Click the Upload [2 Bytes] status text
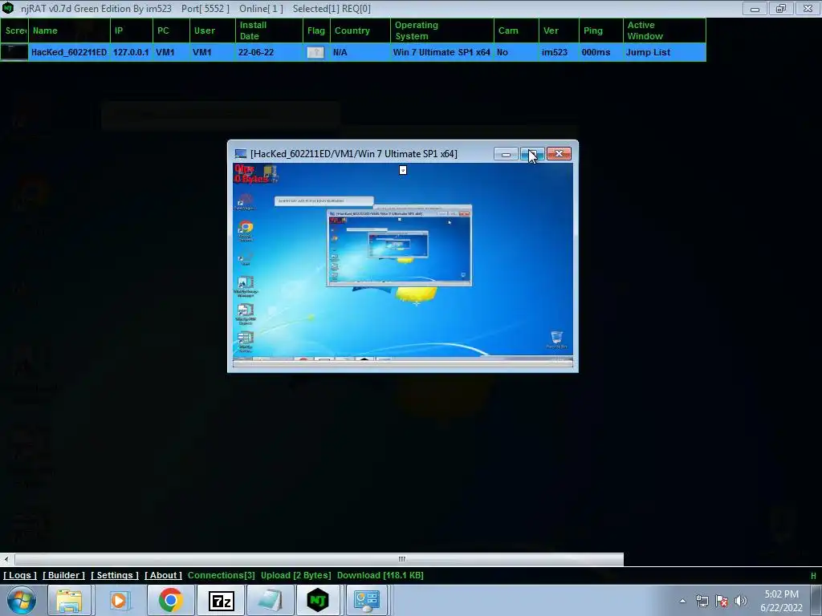Viewport: 822px width, 616px height. coord(295,575)
